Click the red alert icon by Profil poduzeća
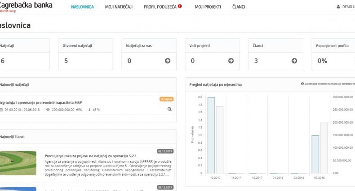 click(x=180, y=6)
